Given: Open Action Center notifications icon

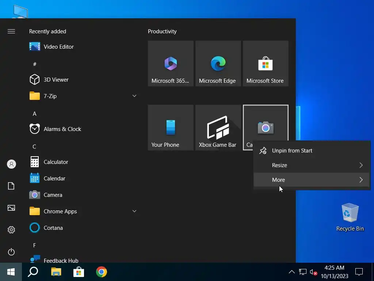Looking at the screenshot, I should tap(359, 272).
